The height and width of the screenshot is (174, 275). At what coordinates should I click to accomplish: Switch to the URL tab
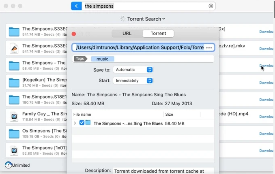[127, 34]
